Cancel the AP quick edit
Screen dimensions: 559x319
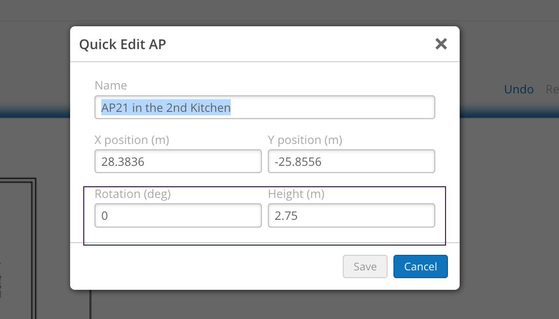coord(420,266)
